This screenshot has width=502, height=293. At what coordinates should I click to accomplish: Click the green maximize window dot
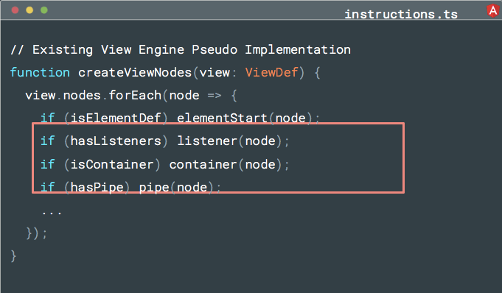[44, 10]
